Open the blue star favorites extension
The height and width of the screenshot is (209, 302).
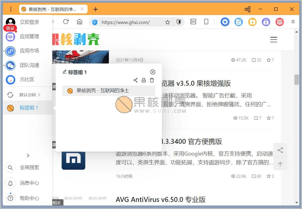click(225, 22)
